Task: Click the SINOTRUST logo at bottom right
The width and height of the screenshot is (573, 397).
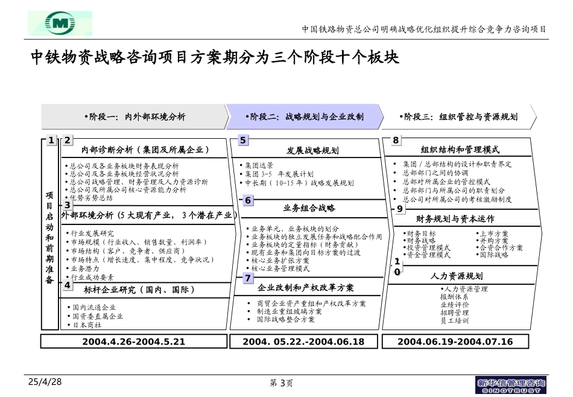Action: [511, 386]
